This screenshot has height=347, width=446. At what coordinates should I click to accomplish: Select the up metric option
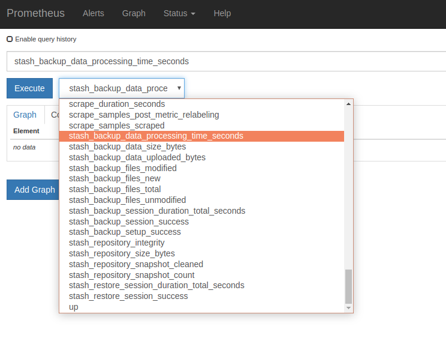coord(74,307)
